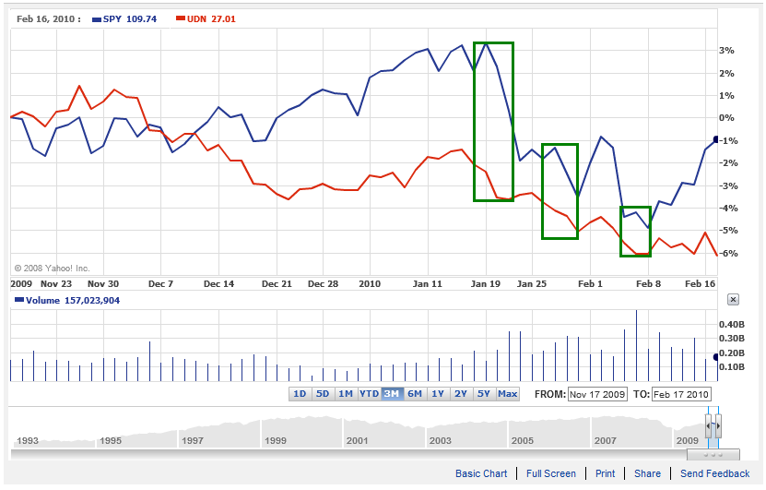Image resolution: width=766 pixels, height=490 pixels.
Task: Click the 2001 label in the overview timeline
Action: coord(357,440)
